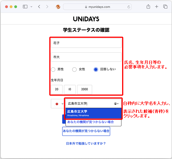Click the outlined あなたの機関が見つからない場合 button
This screenshot has height=159, width=172.
(86, 131)
